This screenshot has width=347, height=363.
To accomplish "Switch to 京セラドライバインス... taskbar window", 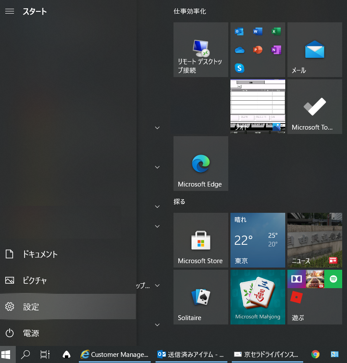I will 267,354.
